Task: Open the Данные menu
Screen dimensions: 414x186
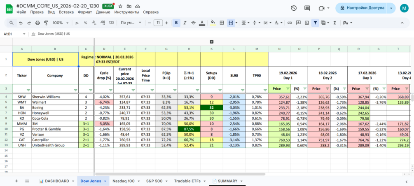Action: click(x=103, y=12)
